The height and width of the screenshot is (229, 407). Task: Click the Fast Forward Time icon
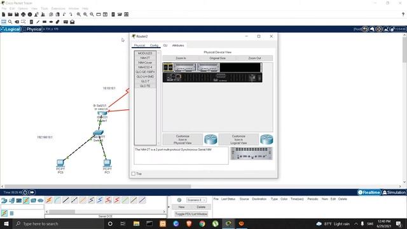(x=32, y=192)
